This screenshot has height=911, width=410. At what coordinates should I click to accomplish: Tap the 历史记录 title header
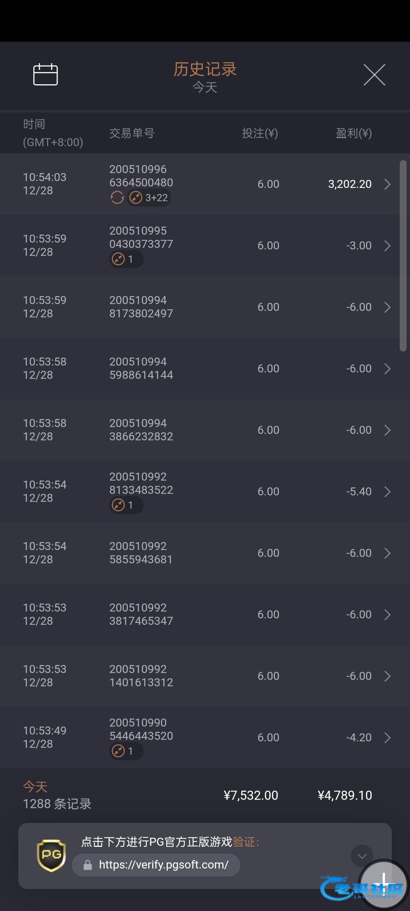205,69
